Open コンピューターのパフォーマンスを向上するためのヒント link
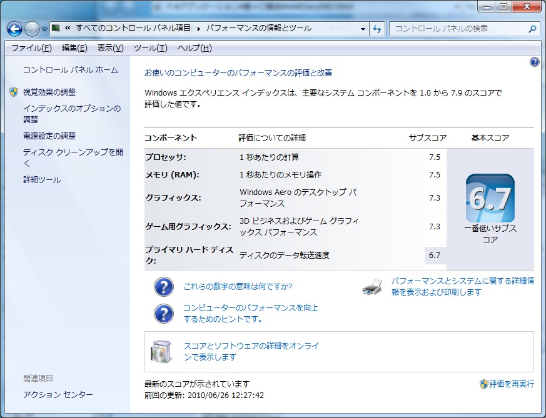This screenshot has width=546, height=418. [251, 313]
